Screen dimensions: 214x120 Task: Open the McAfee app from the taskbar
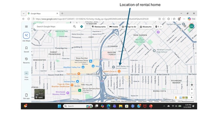pos(145,106)
